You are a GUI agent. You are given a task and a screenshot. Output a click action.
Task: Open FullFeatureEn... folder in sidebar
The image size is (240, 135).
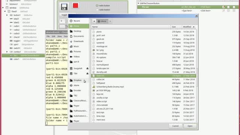pyautogui.click(x=78, y=111)
